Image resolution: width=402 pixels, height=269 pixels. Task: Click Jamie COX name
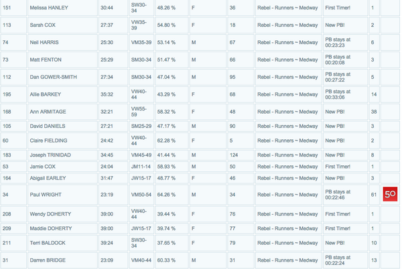tap(43, 167)
